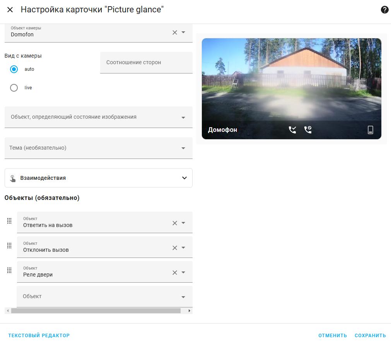Click the answer call icon on camera preview

(292, 130)
